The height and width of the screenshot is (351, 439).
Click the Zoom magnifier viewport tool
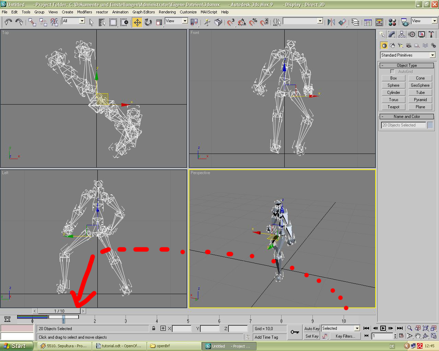tap(410, 328)
